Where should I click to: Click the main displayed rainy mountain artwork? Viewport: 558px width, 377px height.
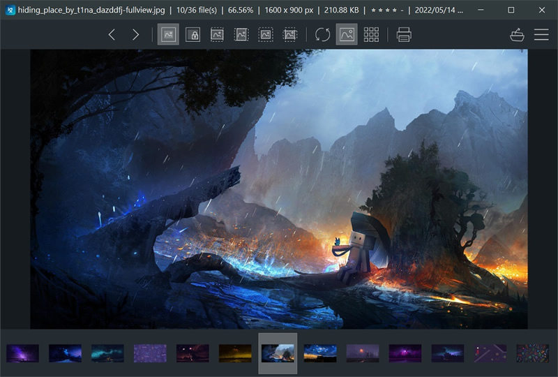tap(278, 189)
